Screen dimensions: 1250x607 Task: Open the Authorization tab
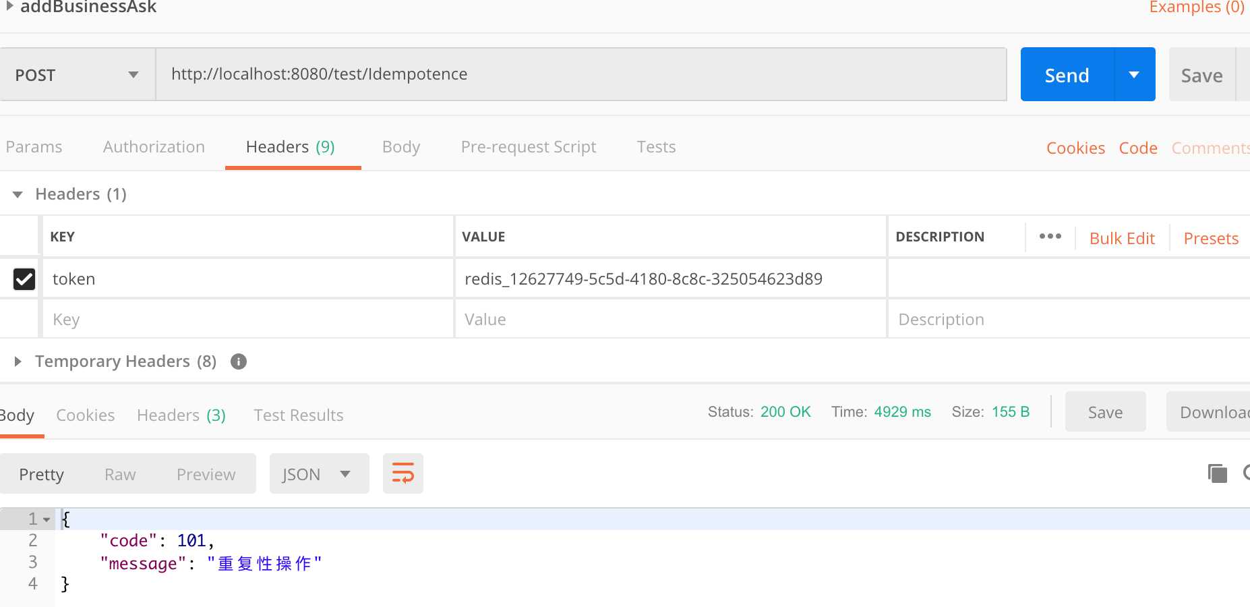coord(154,147)
